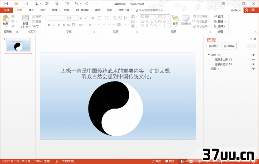Screen dimensions: 259x164
Task: Toggle 备注 notes pane in status bar
Action: (156, 161)
